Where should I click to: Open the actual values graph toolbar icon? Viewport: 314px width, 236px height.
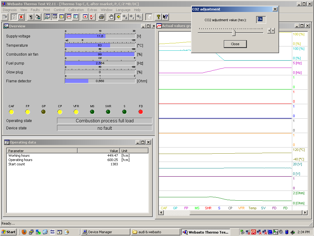[69, 17]
